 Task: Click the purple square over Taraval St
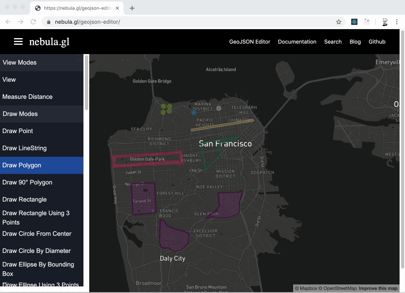tap(143, 198)
